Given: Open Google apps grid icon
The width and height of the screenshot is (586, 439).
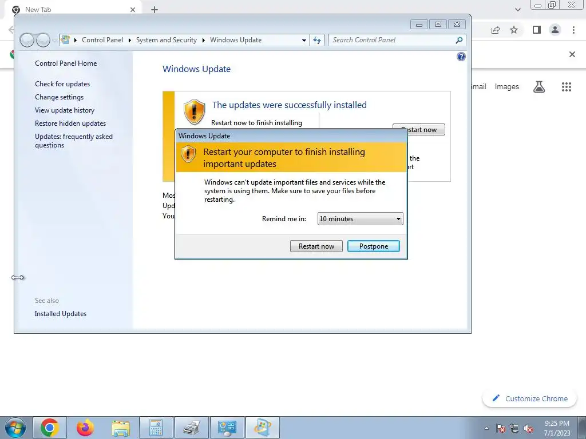Looking at the screenshot, I should (x=566, y=87).
